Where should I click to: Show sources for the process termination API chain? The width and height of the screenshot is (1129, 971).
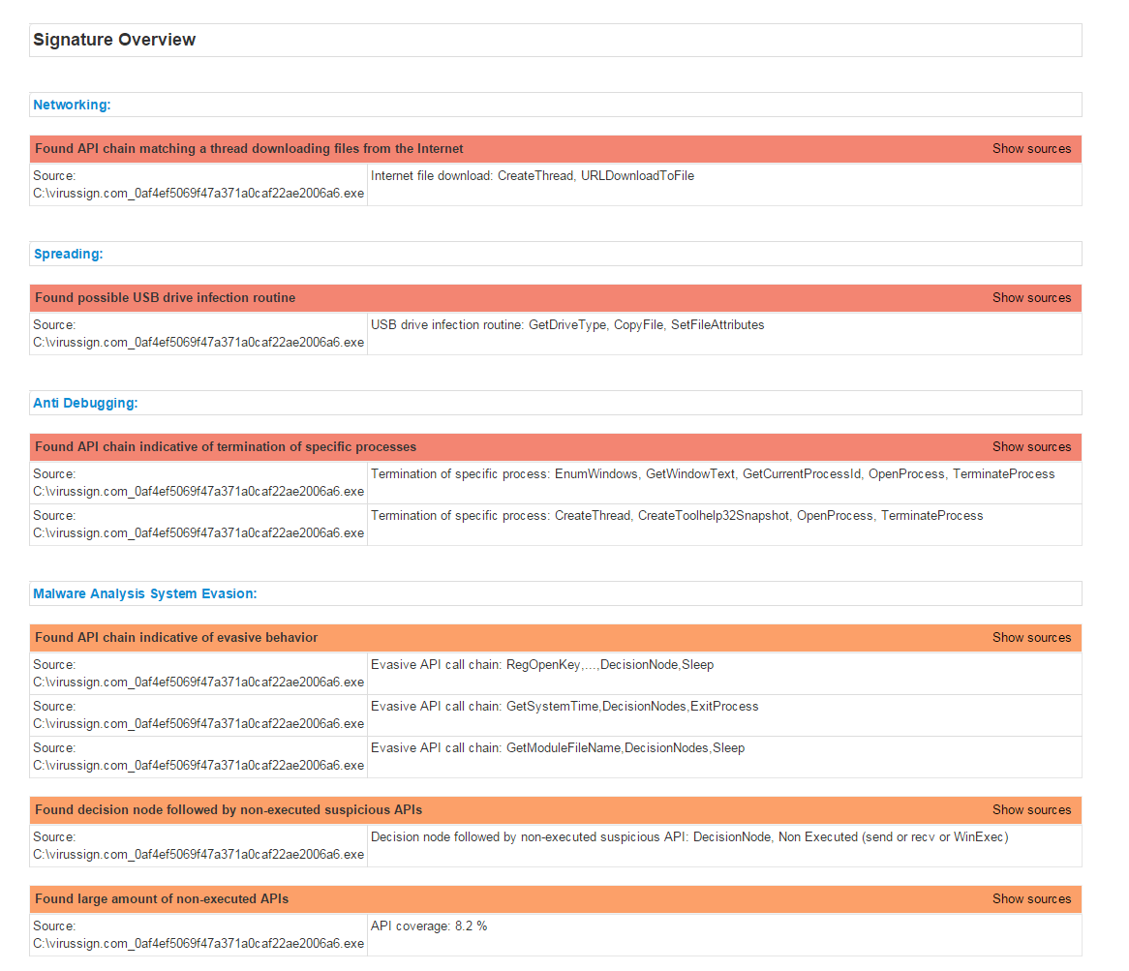1032,446
